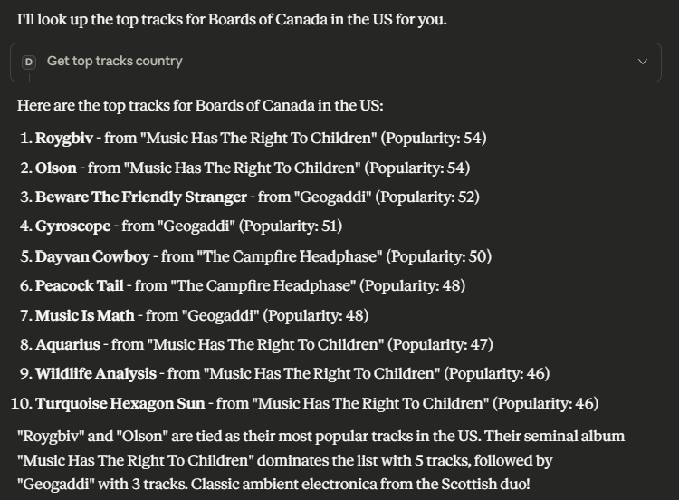The image size is (679, 500).
Task: Click the 'Here are the top tracks' heading line
Action: pos(199,106)
